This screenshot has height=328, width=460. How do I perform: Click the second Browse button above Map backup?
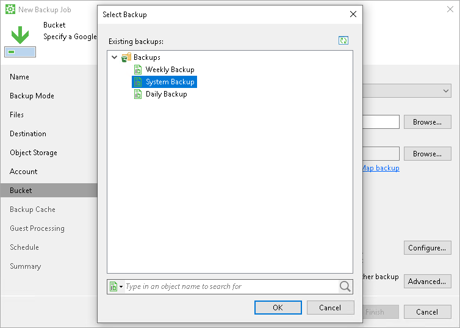pos(428,153)
